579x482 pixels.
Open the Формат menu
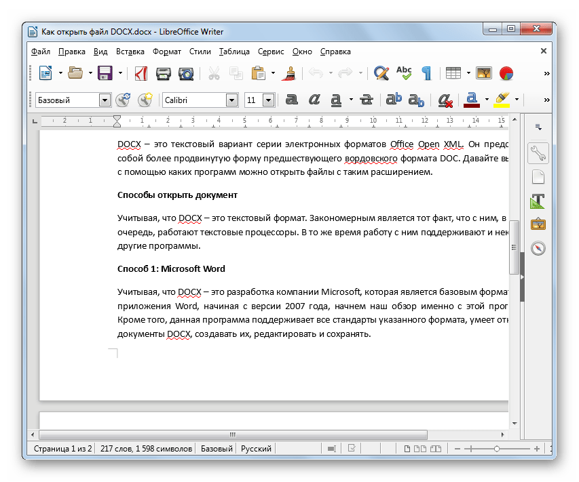167,52
